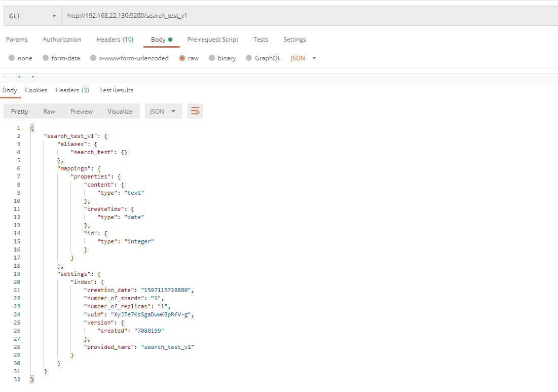The height and width of the screenshot is (392, 558).
Task: Click the "createTime" key
Action: (x=104, y=209)
